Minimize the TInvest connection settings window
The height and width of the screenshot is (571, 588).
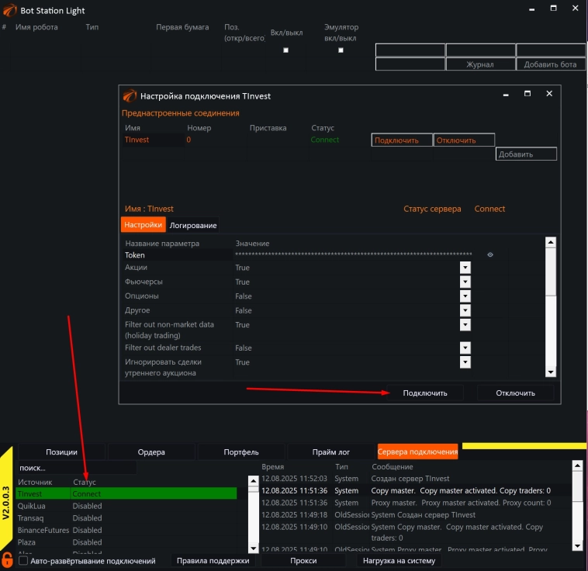pos(506,94)
